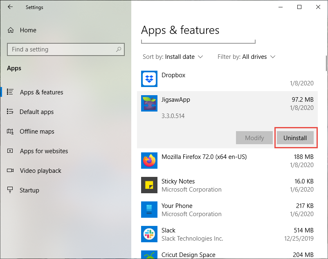Click the search magnifier icon
The width and height of the screenshot is (328, 259).
pyautogui.click(x=119, y=49)
